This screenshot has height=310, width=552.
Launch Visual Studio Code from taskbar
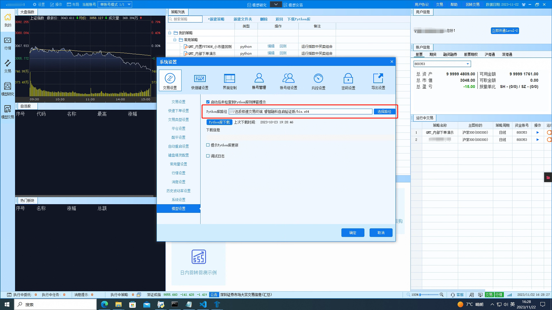pos(203,304)
